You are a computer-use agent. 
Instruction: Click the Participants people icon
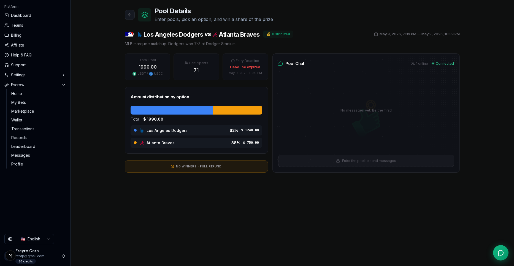[186, 63]
